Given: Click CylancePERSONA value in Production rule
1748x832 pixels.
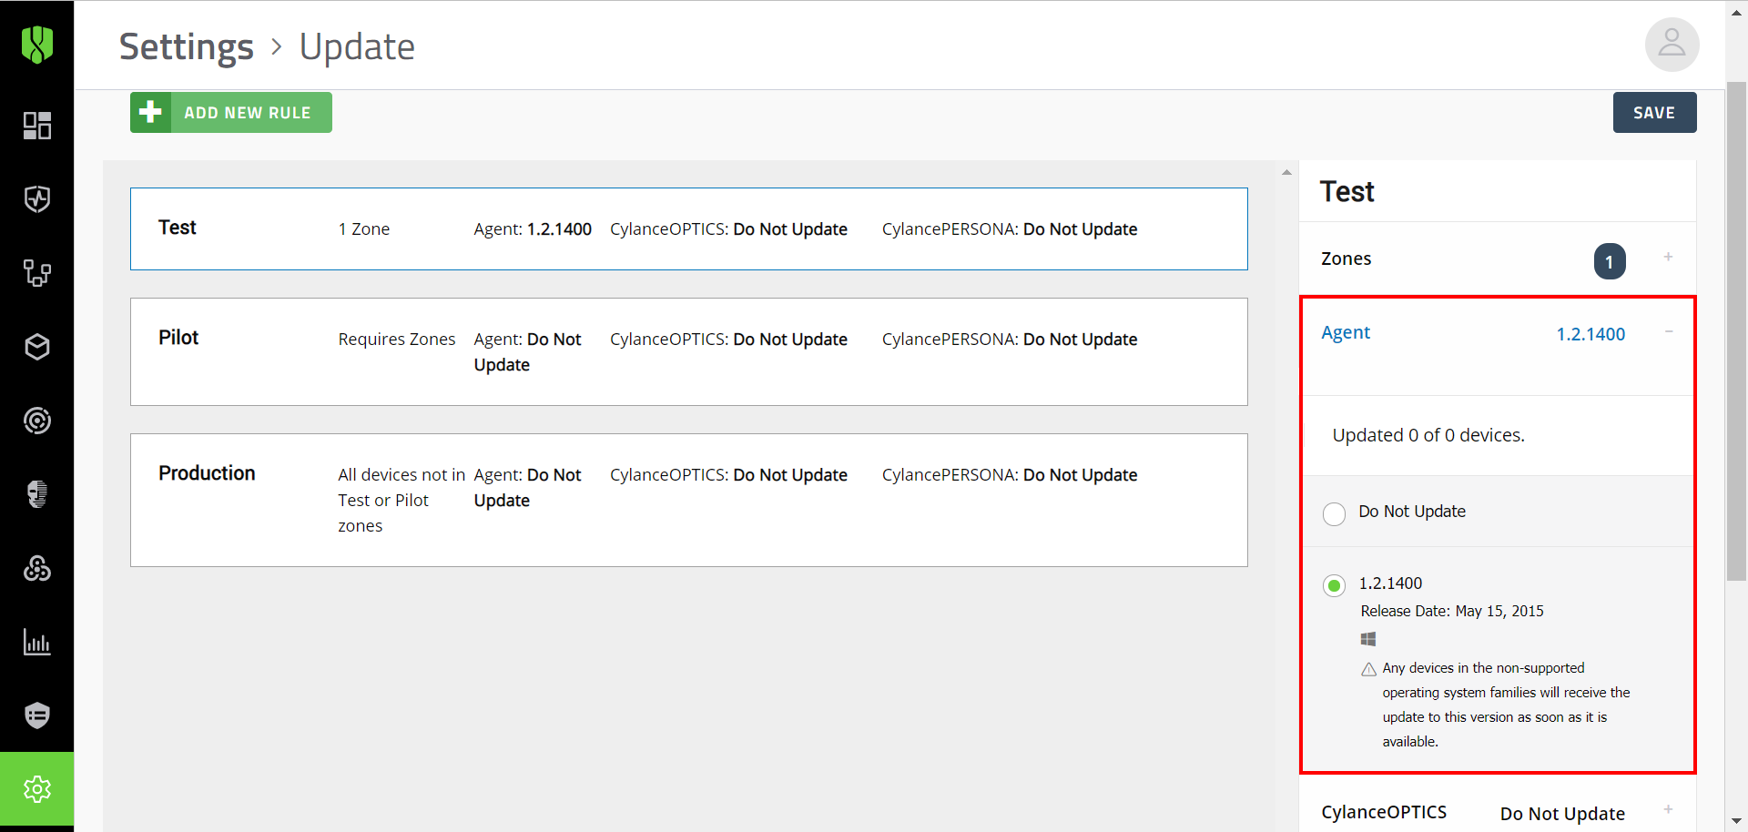Looking at the screenshot, I should click(1080, 475).
